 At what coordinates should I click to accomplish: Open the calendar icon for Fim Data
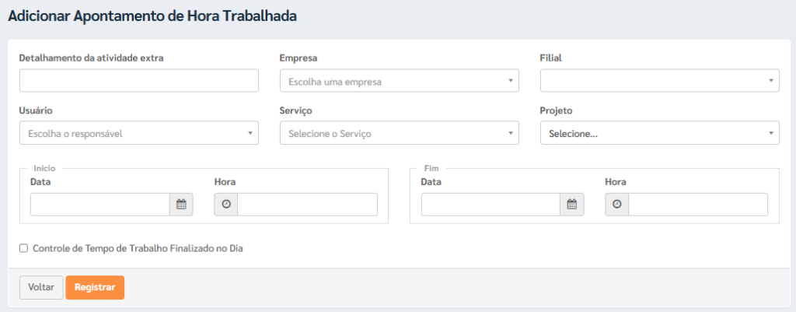[572, 205]
